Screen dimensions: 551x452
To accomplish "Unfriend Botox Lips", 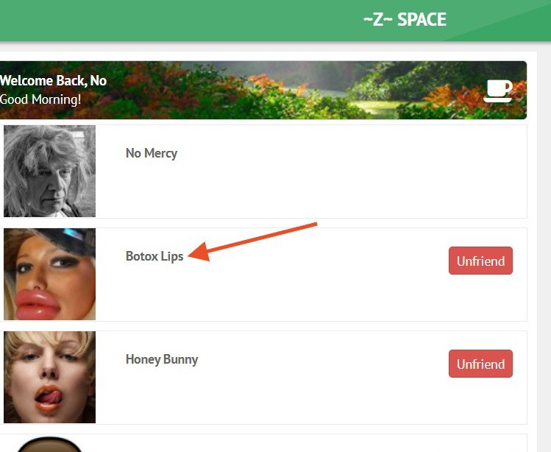I will tap(480, 261).
